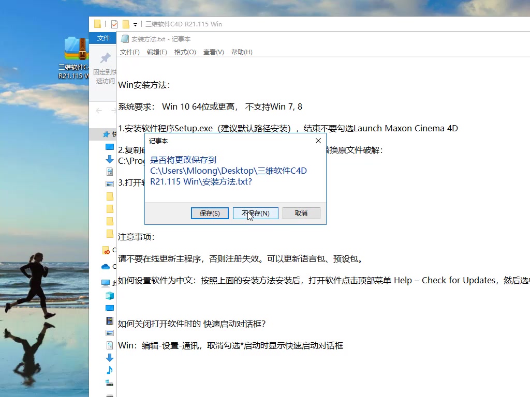Click the line starting '如何设置软件为中文'

click(324, 281)
